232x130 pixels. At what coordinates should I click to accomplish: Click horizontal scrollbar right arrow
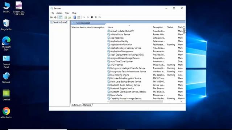click(181, 101)
